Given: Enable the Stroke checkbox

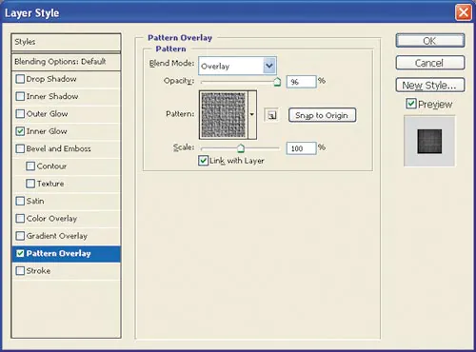Looking at the screenshot, I should click(x=20, y=270).
